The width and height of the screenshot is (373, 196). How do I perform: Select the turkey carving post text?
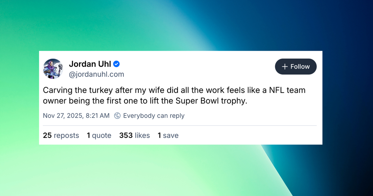pos(174,95)
